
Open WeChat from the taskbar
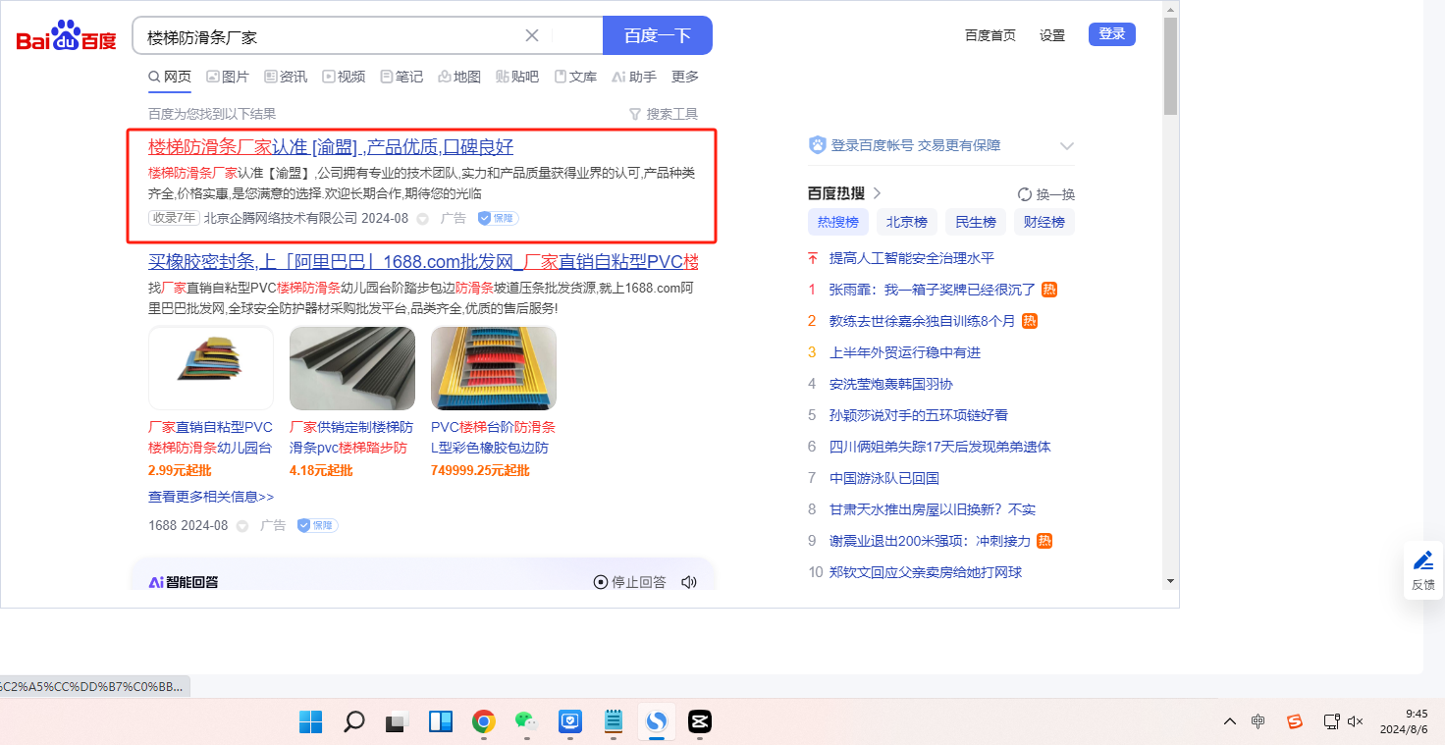pyautogui.click(x=526, y=722)
